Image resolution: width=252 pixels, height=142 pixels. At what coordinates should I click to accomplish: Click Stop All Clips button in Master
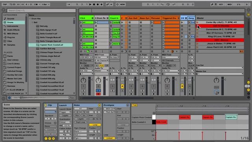coord(197,51)
